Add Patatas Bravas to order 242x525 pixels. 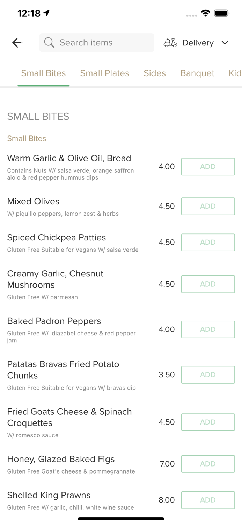pos(208,374)
